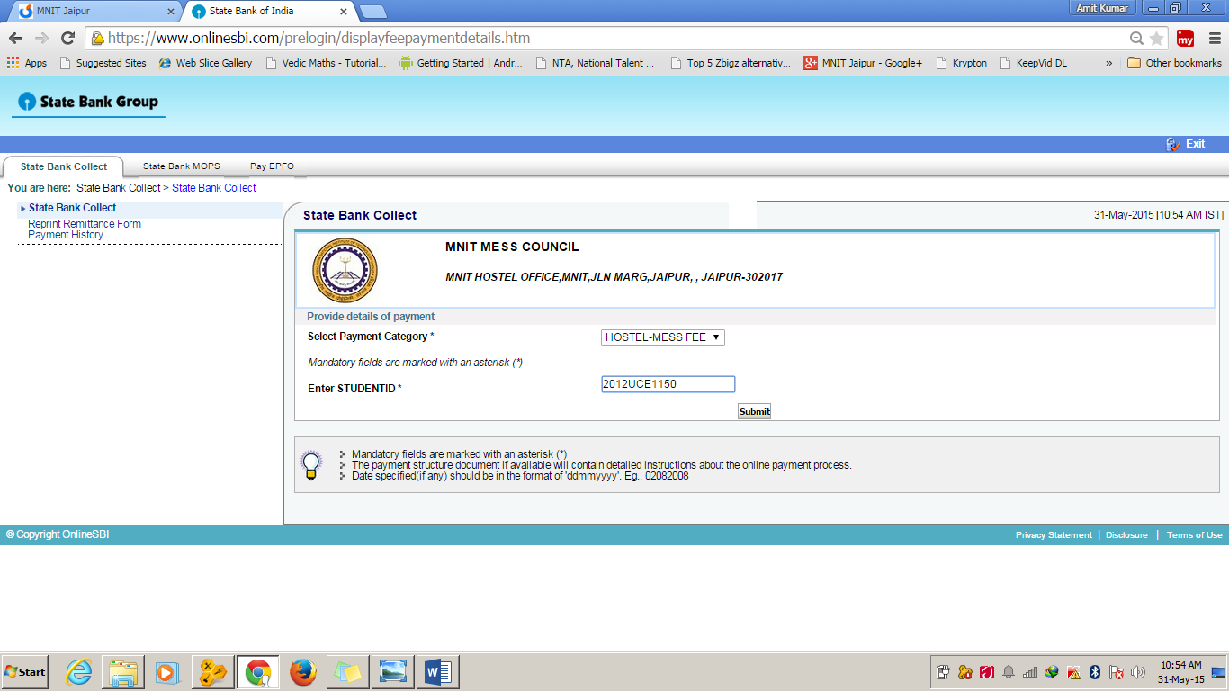Click the lightbulb tips icon
Viewport: 1229px width, 691px height.
pos(310,464)
